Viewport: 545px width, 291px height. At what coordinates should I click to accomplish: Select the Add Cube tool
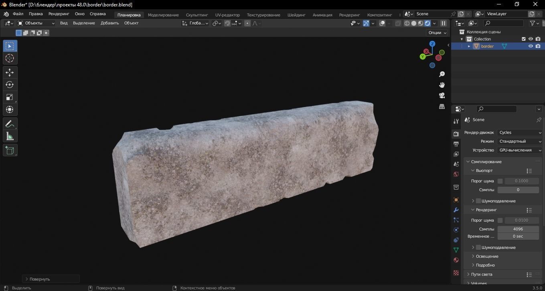coord(10,150)
